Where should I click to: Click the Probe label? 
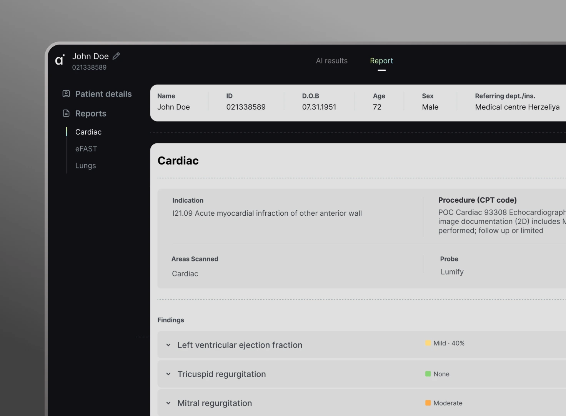[x=449, y=259]
